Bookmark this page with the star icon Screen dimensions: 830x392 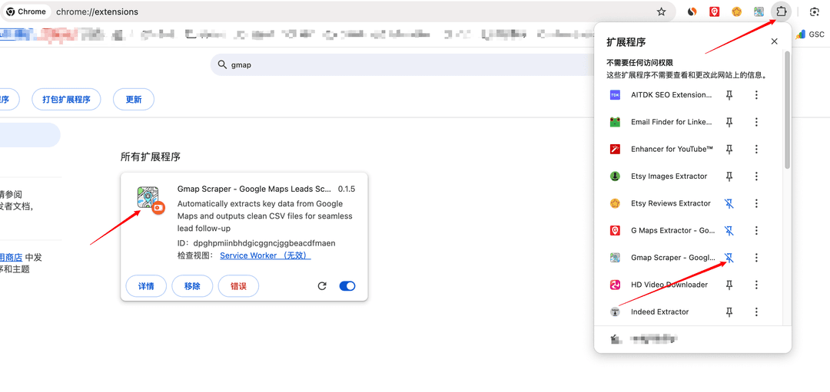pyautogui.click(x=661, y=12)
